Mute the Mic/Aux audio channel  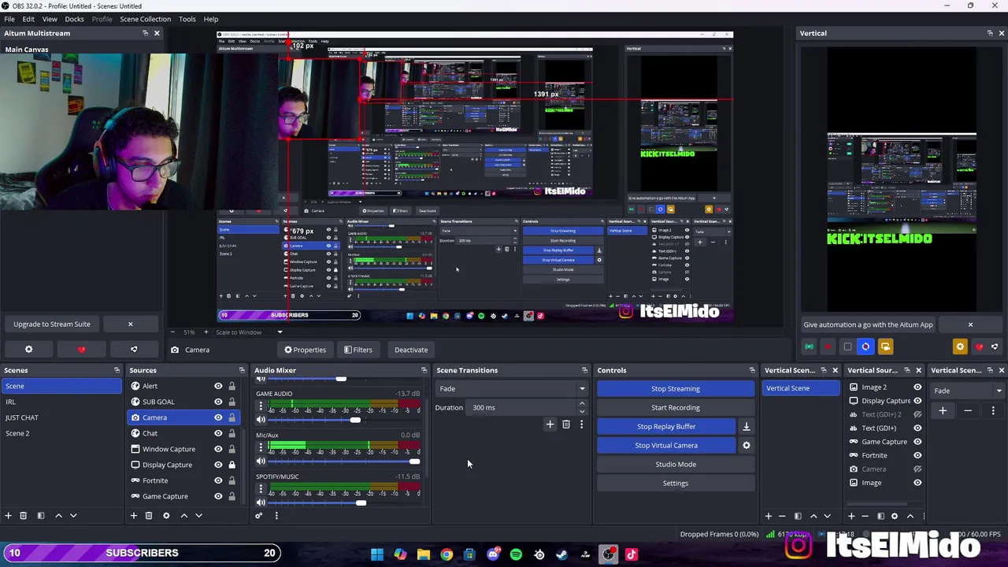tap(261, 461)
